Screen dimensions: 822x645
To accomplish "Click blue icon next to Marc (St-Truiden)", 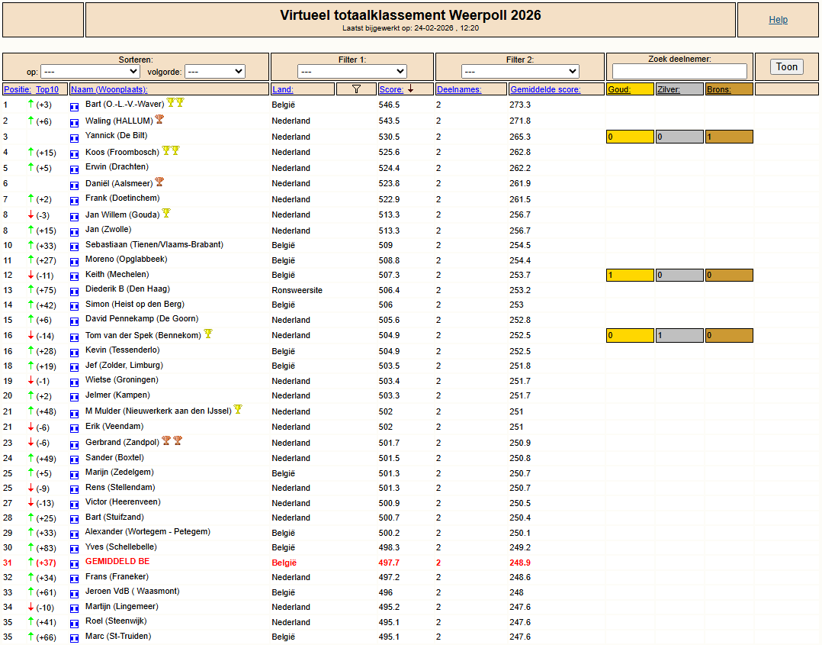I will tap(75, 638).
